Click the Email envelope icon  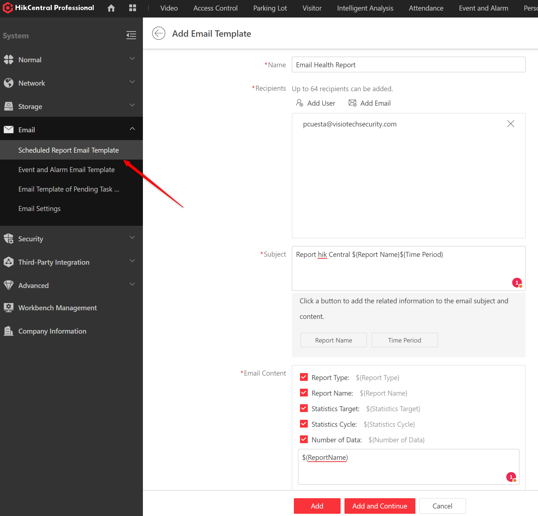click(x=9, y=130)
